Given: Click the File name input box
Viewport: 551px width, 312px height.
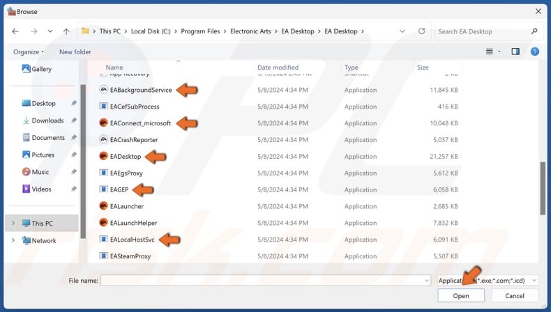Looking at the screenshot, I should pyautogui.click(x=266, y=281).
